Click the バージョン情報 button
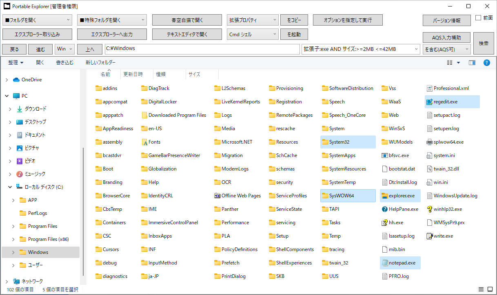497x295 pixels. tap(447, 20)
